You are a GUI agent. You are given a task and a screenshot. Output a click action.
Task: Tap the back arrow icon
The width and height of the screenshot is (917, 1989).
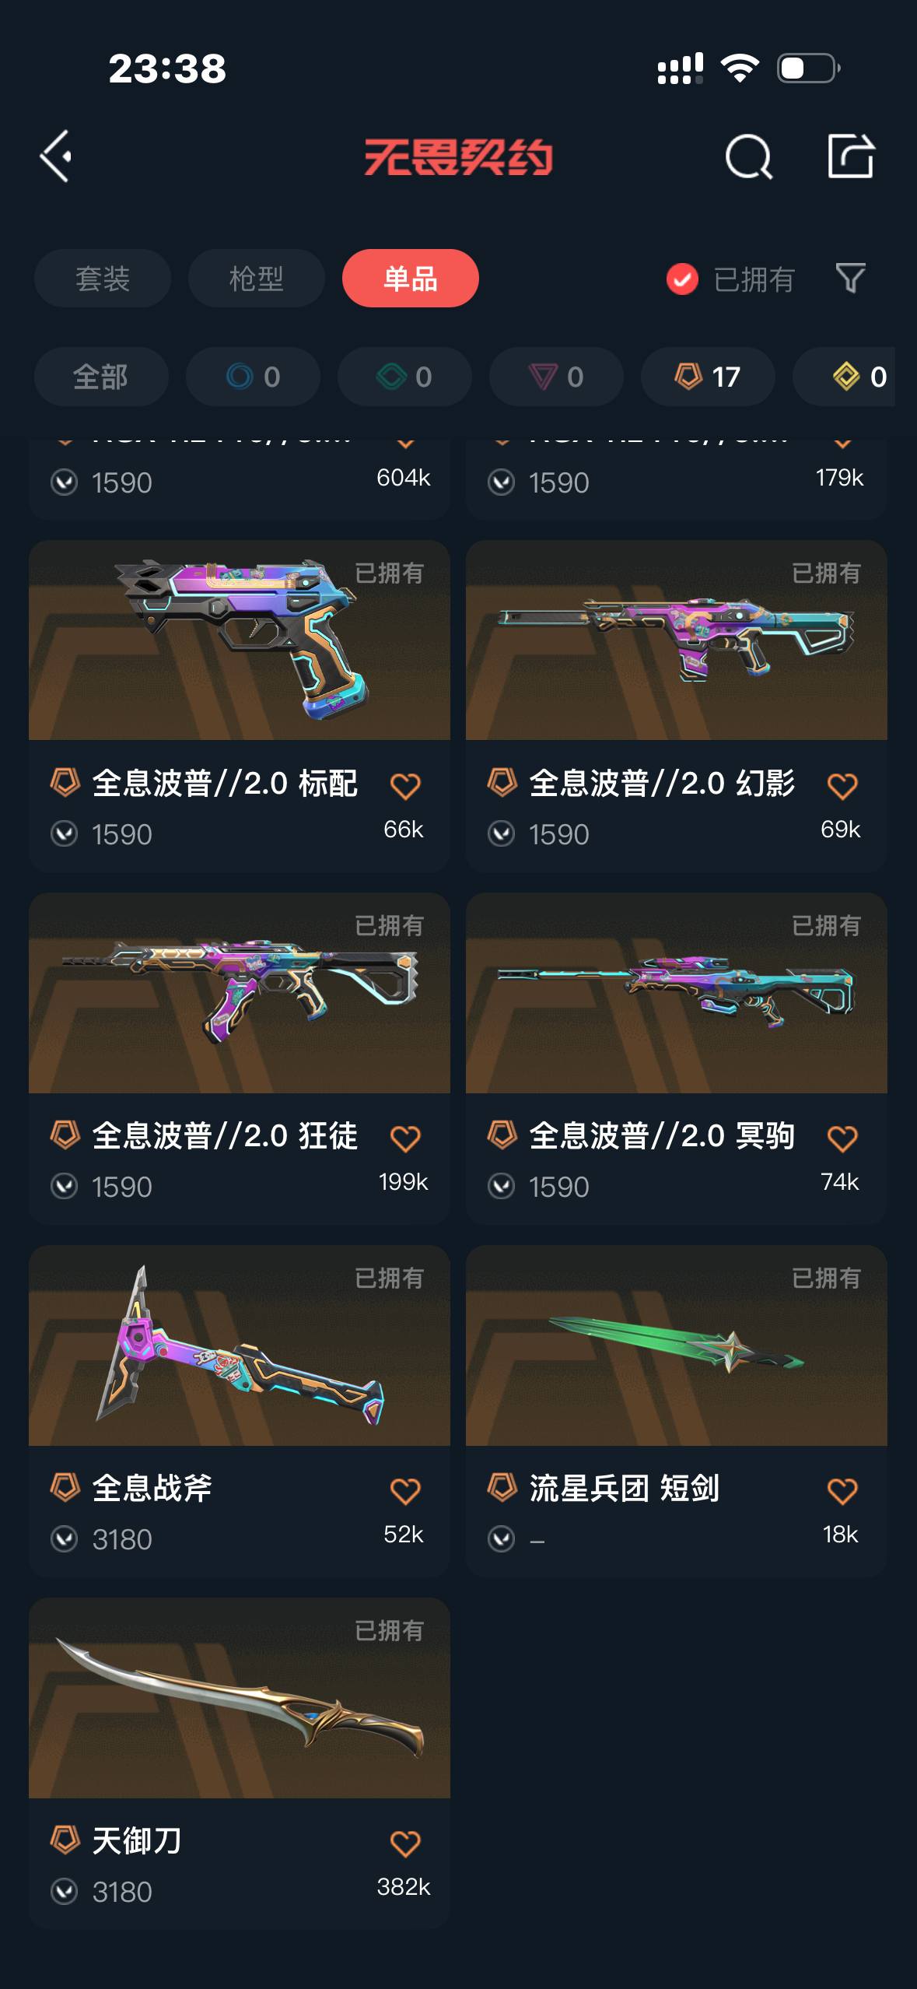(56, 156)
